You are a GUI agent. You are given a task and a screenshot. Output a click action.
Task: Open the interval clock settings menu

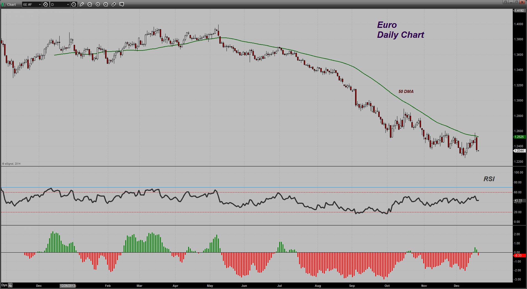pos(74,4)
